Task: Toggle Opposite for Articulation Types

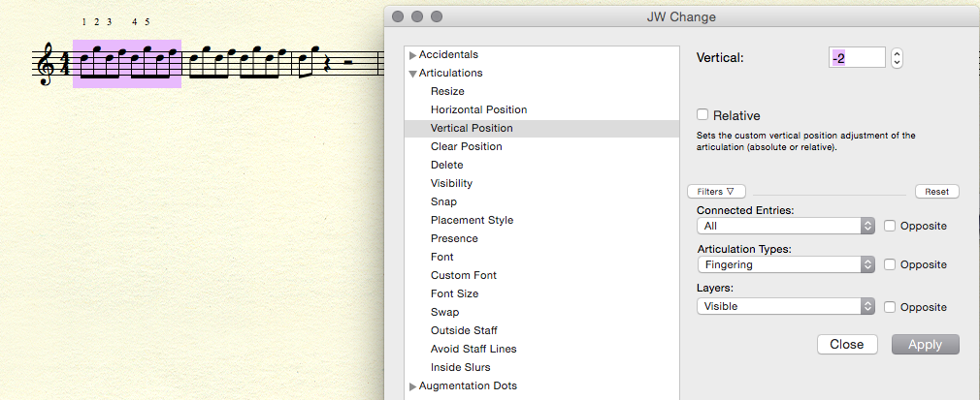Action: [x=890, y=264]
